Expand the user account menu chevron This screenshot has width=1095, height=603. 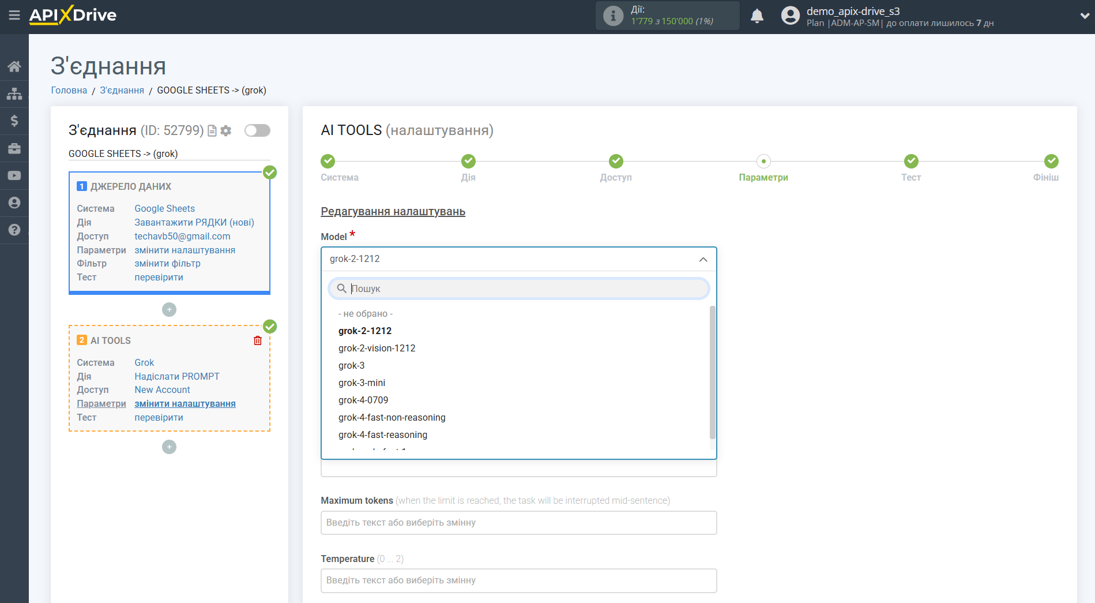(x=1084, y=16)
